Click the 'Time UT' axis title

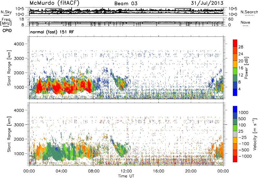point(126,176)
